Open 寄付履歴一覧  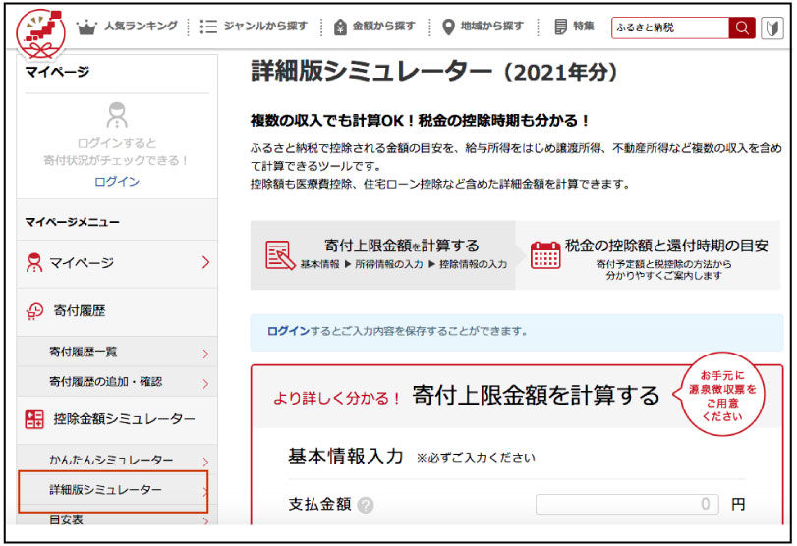tap(117, 352)
